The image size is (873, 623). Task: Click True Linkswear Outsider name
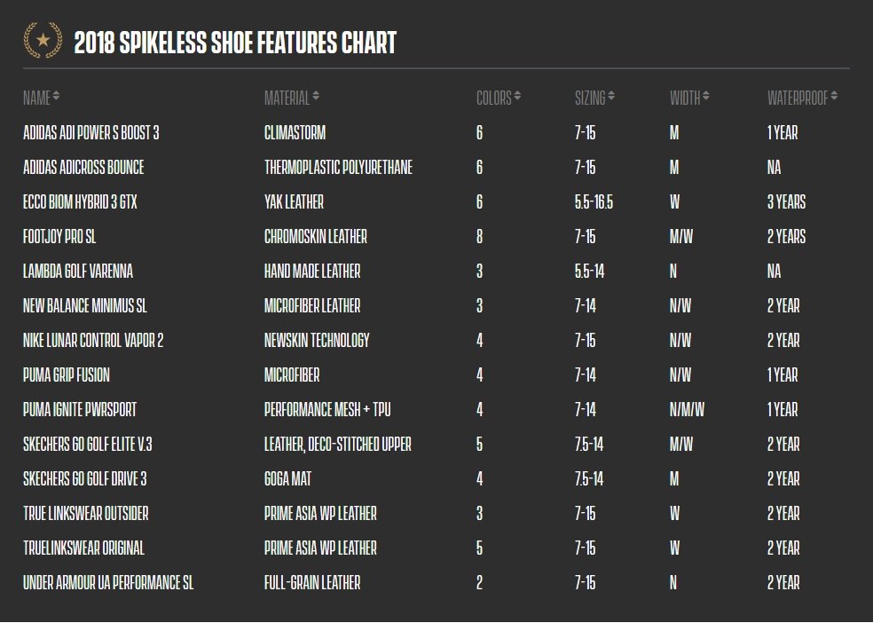[x=86, y=513]
